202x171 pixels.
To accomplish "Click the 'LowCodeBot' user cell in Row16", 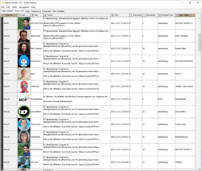I will pyautogui.click(x=37, y=112).
